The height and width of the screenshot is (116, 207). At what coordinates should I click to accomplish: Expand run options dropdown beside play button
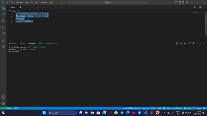197,7
